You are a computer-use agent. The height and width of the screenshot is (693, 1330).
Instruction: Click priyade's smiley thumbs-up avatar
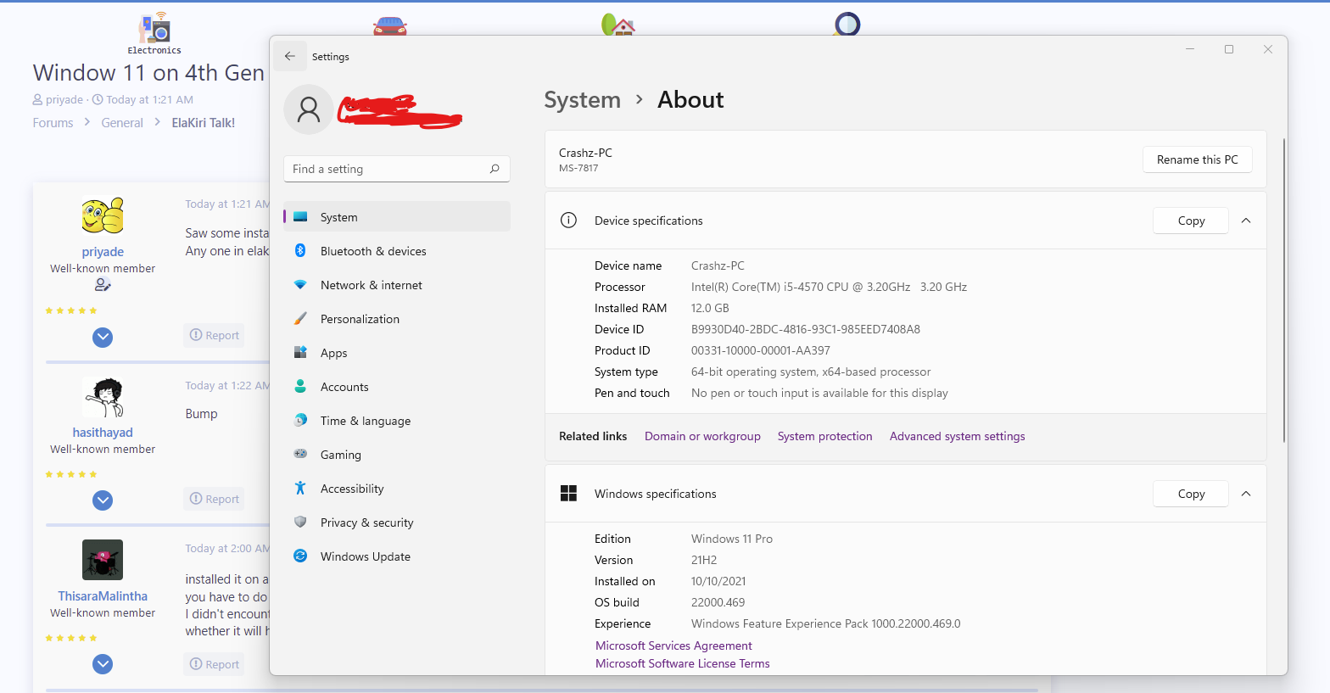click(103, 215)
